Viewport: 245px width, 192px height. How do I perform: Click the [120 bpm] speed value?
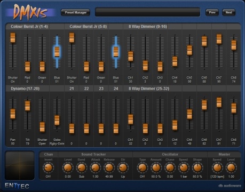(x=217, y=177)
